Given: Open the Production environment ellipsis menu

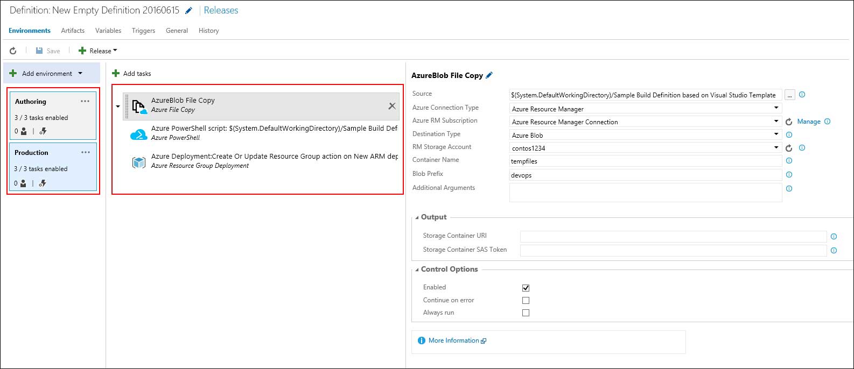Looking at the screenshot, I should 85,152.
